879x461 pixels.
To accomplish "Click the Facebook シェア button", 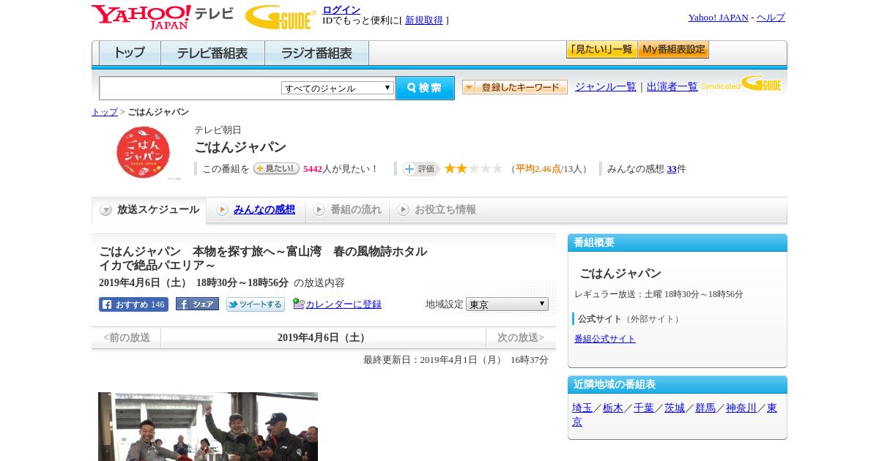I will [197, 304].
